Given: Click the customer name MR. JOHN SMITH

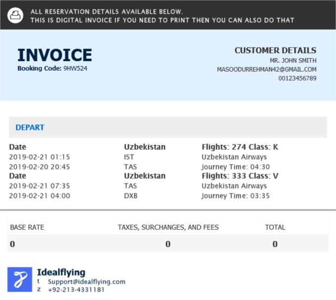Looking at the screenshot, I should coord(296,61).
